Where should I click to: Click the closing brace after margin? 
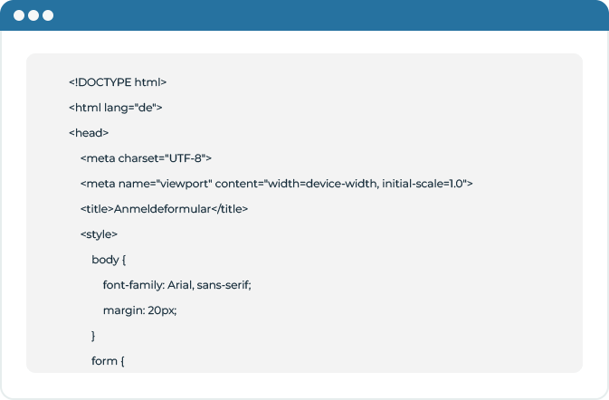(x=94, y=336)
